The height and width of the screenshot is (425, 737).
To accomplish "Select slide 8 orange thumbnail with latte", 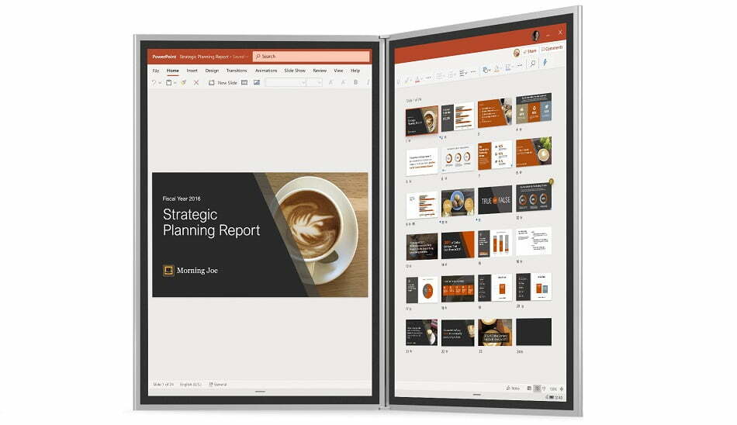I will click(x=534, y=151).
